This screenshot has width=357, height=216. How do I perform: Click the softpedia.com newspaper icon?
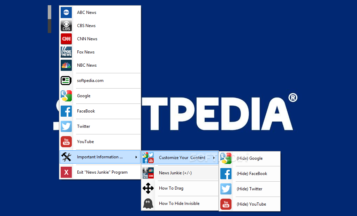click(x=66, y=81)
